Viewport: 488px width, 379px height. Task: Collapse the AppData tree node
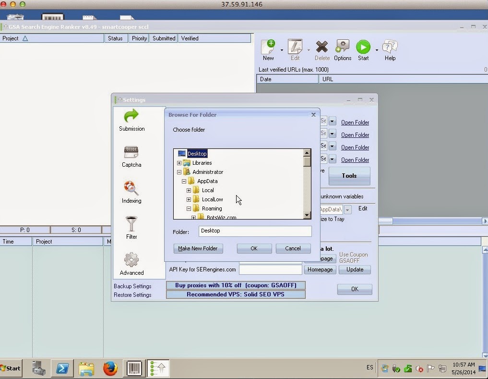click(x=184, y=181)
